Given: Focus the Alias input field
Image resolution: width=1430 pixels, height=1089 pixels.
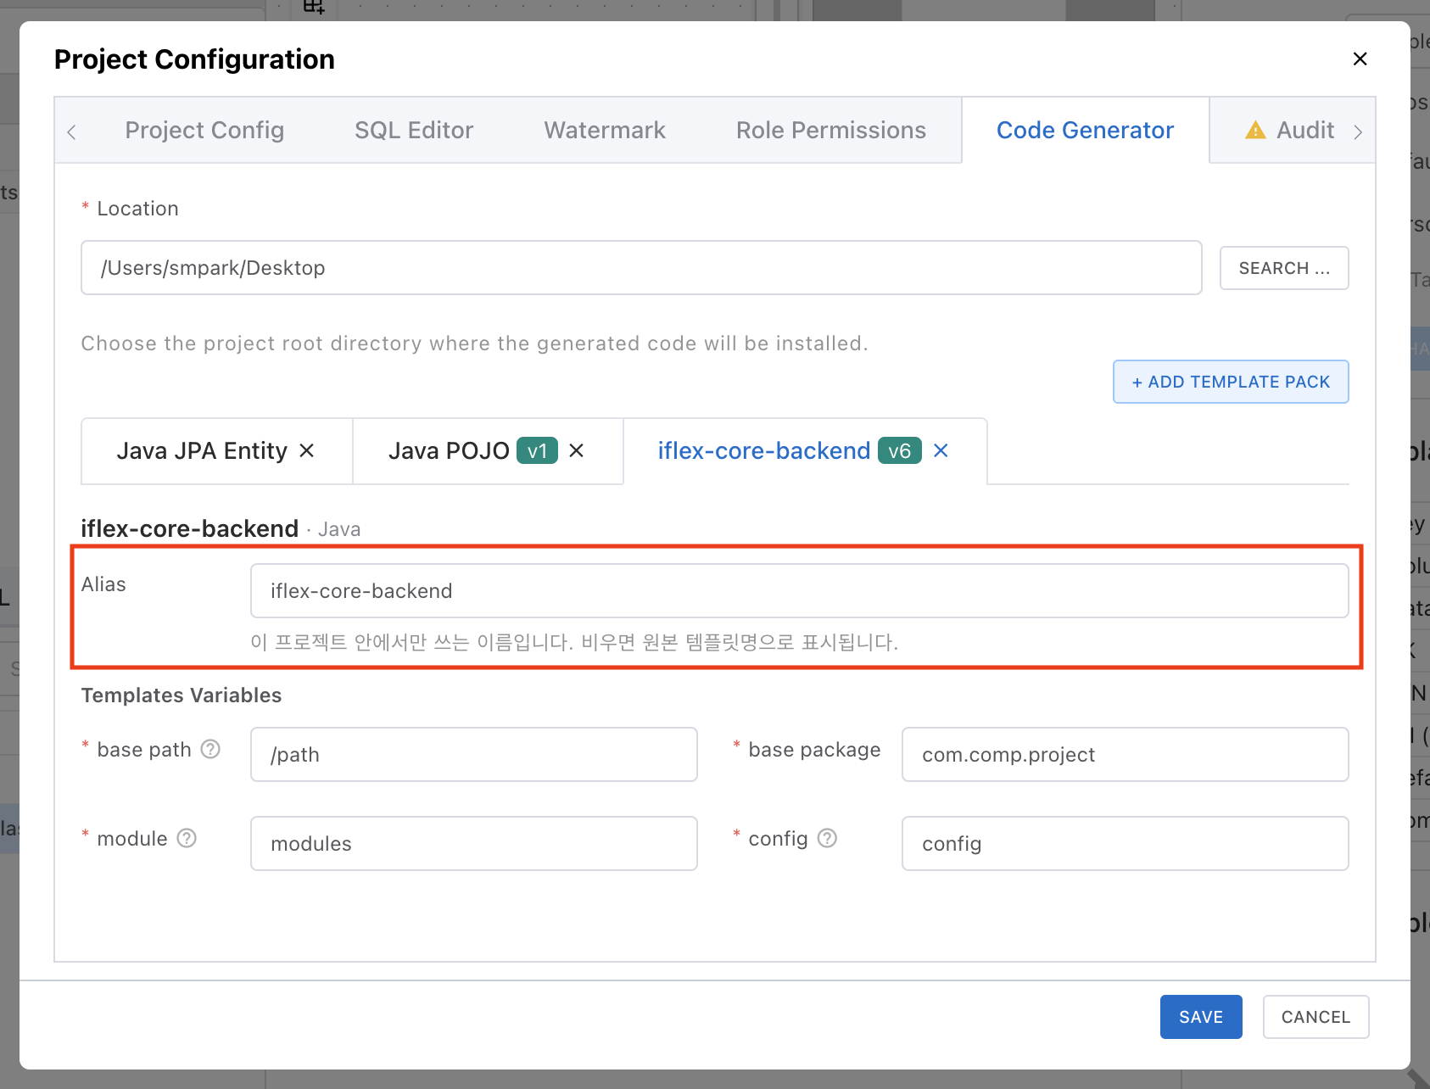Looking at the screenshot, I should pyautogui.click(x=799, y=591).
